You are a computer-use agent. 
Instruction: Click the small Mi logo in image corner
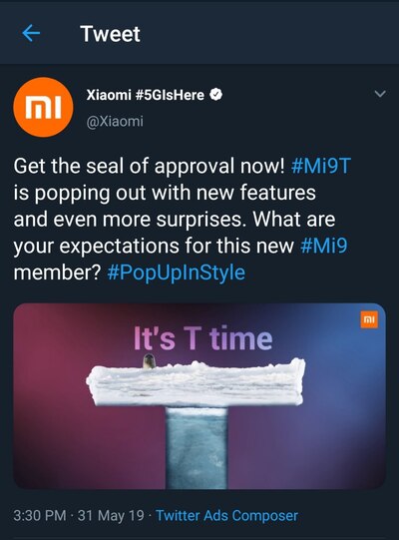[369, 320]
